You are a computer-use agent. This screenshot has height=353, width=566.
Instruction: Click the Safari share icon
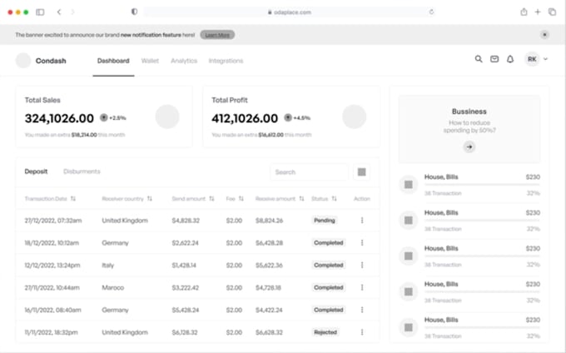click(x=524, y=12)
